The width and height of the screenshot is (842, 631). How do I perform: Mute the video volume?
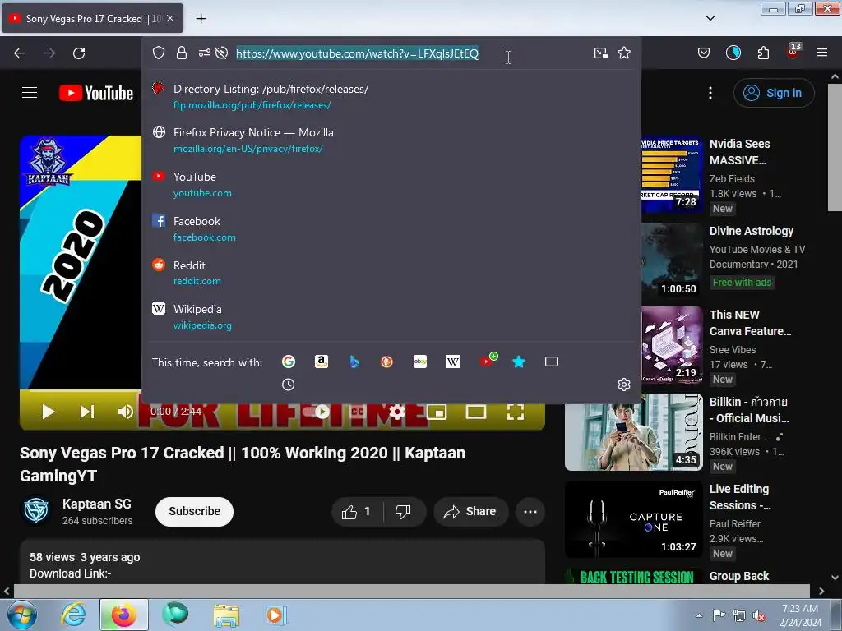pyautogui.click(x=125, y=412)
